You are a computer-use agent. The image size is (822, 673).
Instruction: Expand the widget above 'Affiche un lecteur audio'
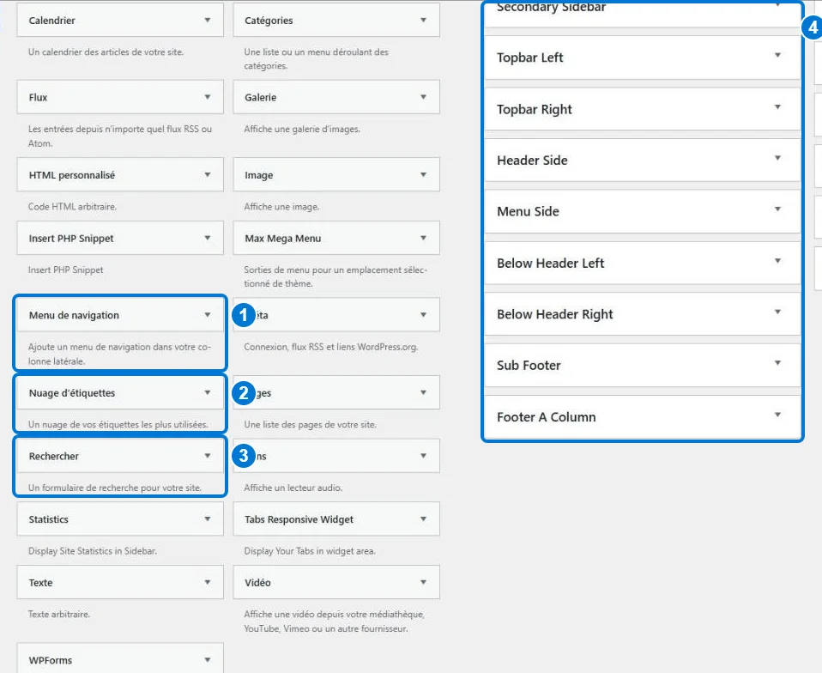click(423, 456)
